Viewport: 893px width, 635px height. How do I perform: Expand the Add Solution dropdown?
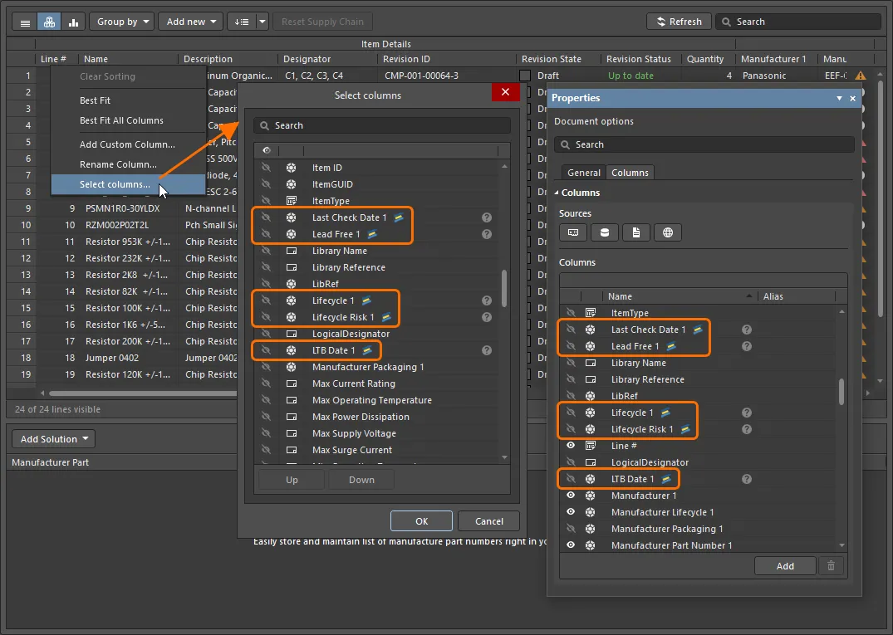coord(55,439)
